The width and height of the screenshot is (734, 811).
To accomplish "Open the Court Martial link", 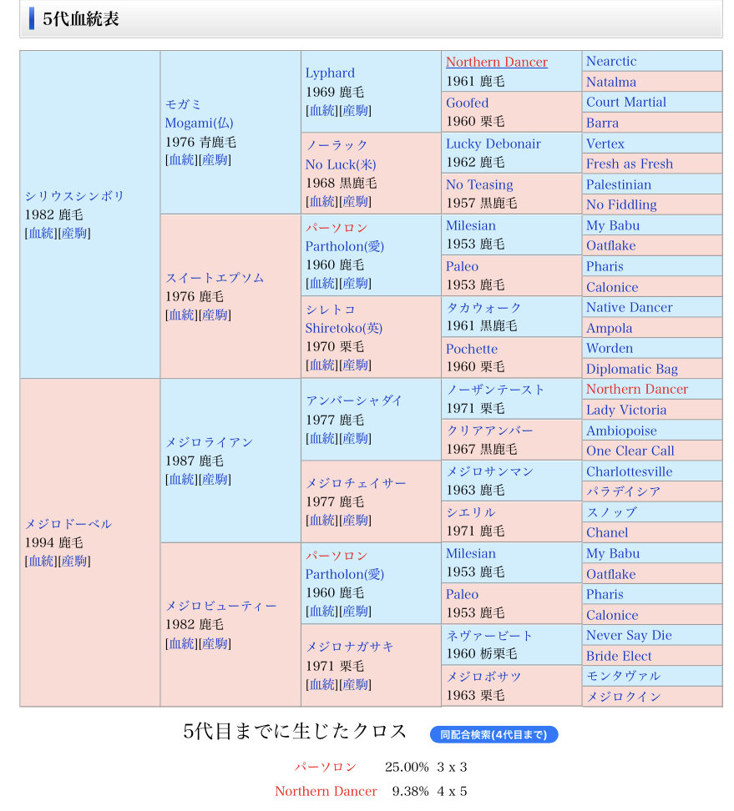I will 625,102.
